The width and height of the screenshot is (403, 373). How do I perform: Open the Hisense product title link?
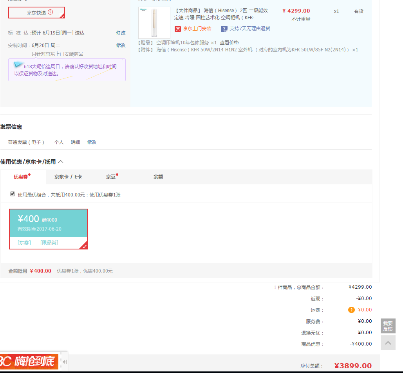tap(221, 14)
